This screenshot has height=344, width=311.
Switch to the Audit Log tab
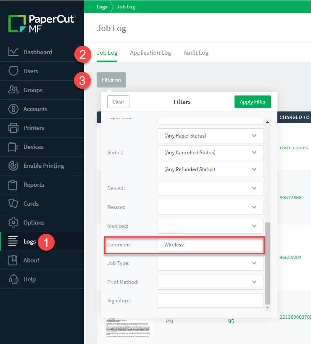196,53
